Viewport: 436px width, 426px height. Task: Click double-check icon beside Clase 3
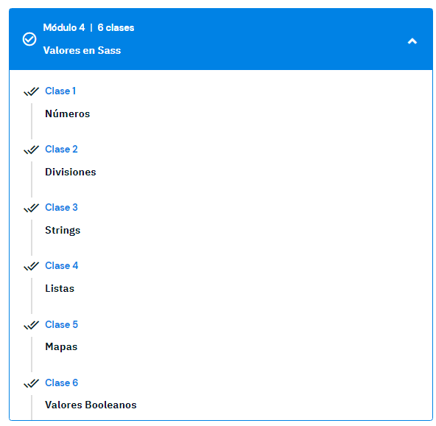(31, 208)
